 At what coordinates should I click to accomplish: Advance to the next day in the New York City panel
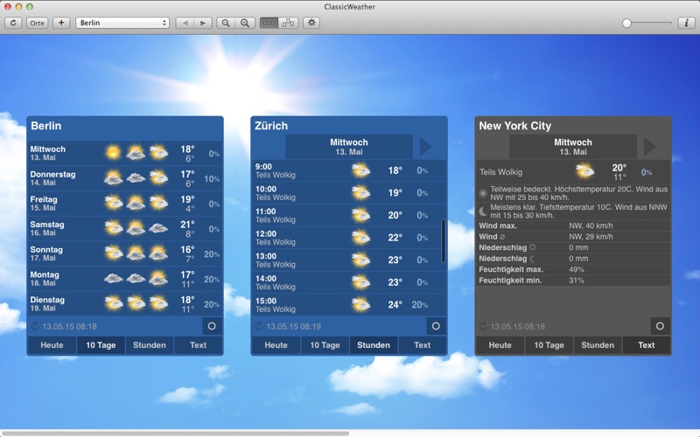pyautogui.click(x=649, y=146)
